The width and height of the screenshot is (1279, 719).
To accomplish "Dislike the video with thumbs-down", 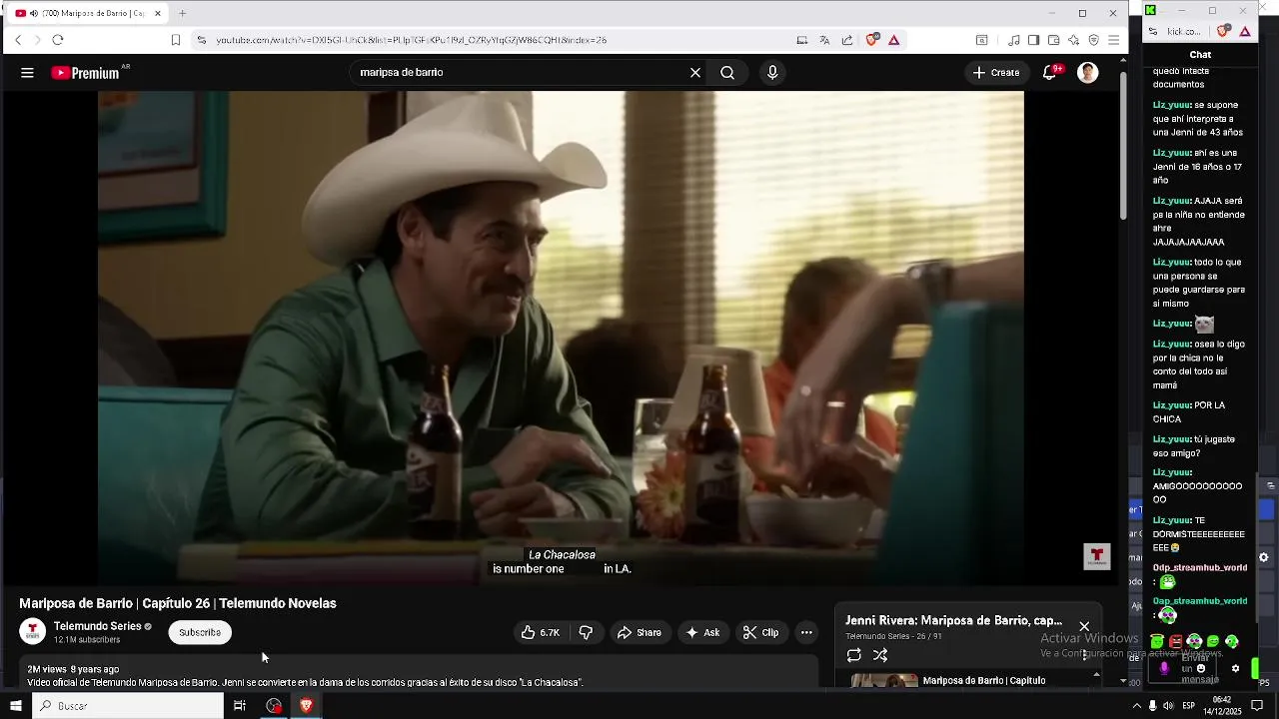I will [586, 632].
